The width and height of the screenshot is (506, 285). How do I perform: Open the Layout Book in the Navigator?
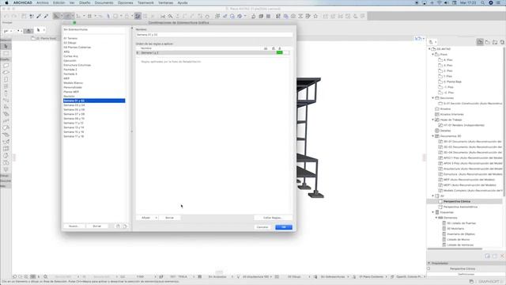coord(495,42)
